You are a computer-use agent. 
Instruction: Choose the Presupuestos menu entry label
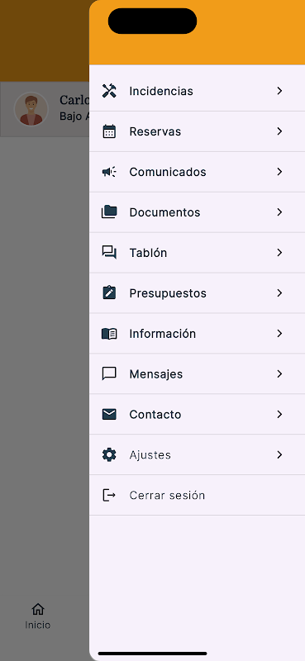tap(168, 293)
